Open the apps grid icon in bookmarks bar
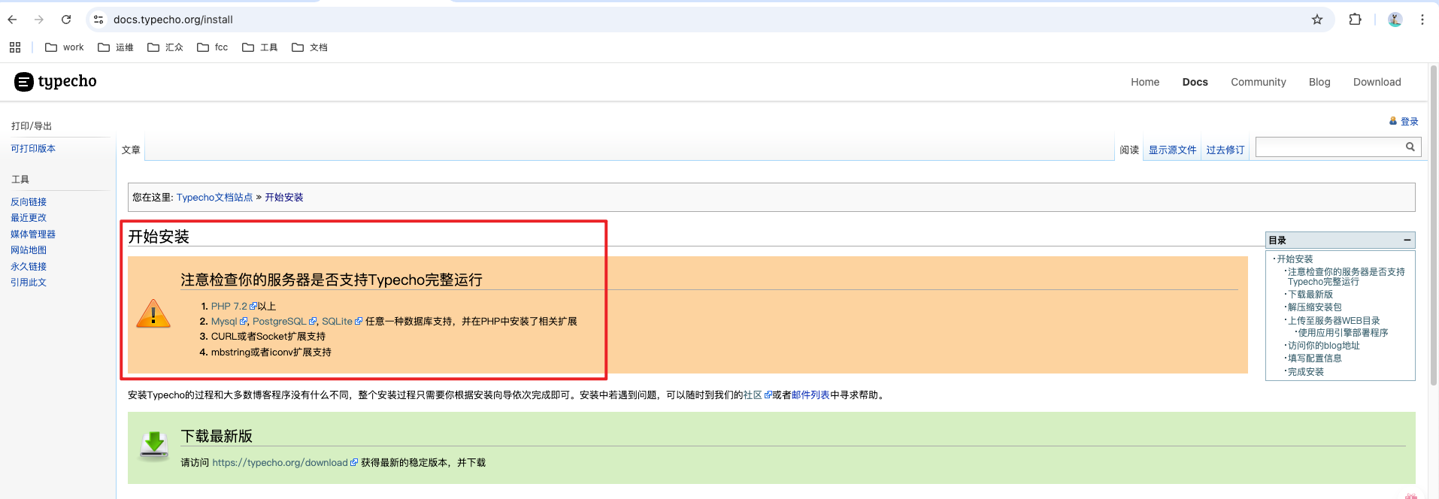1439x499 pixels. 15,47
